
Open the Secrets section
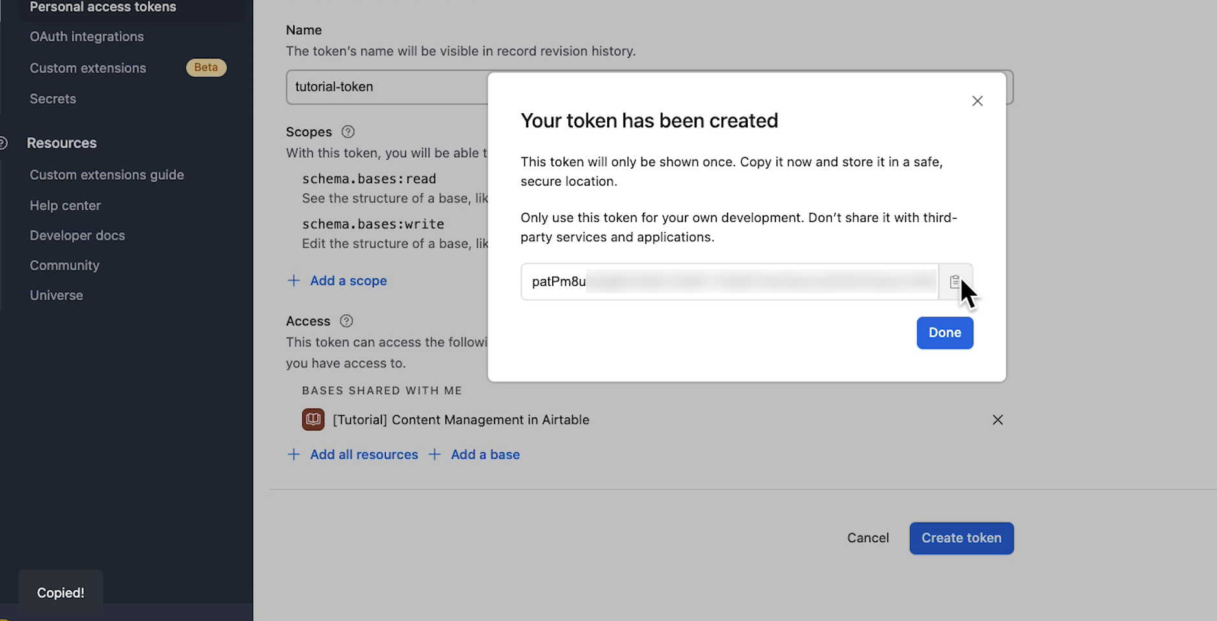(x=52, y=98)
